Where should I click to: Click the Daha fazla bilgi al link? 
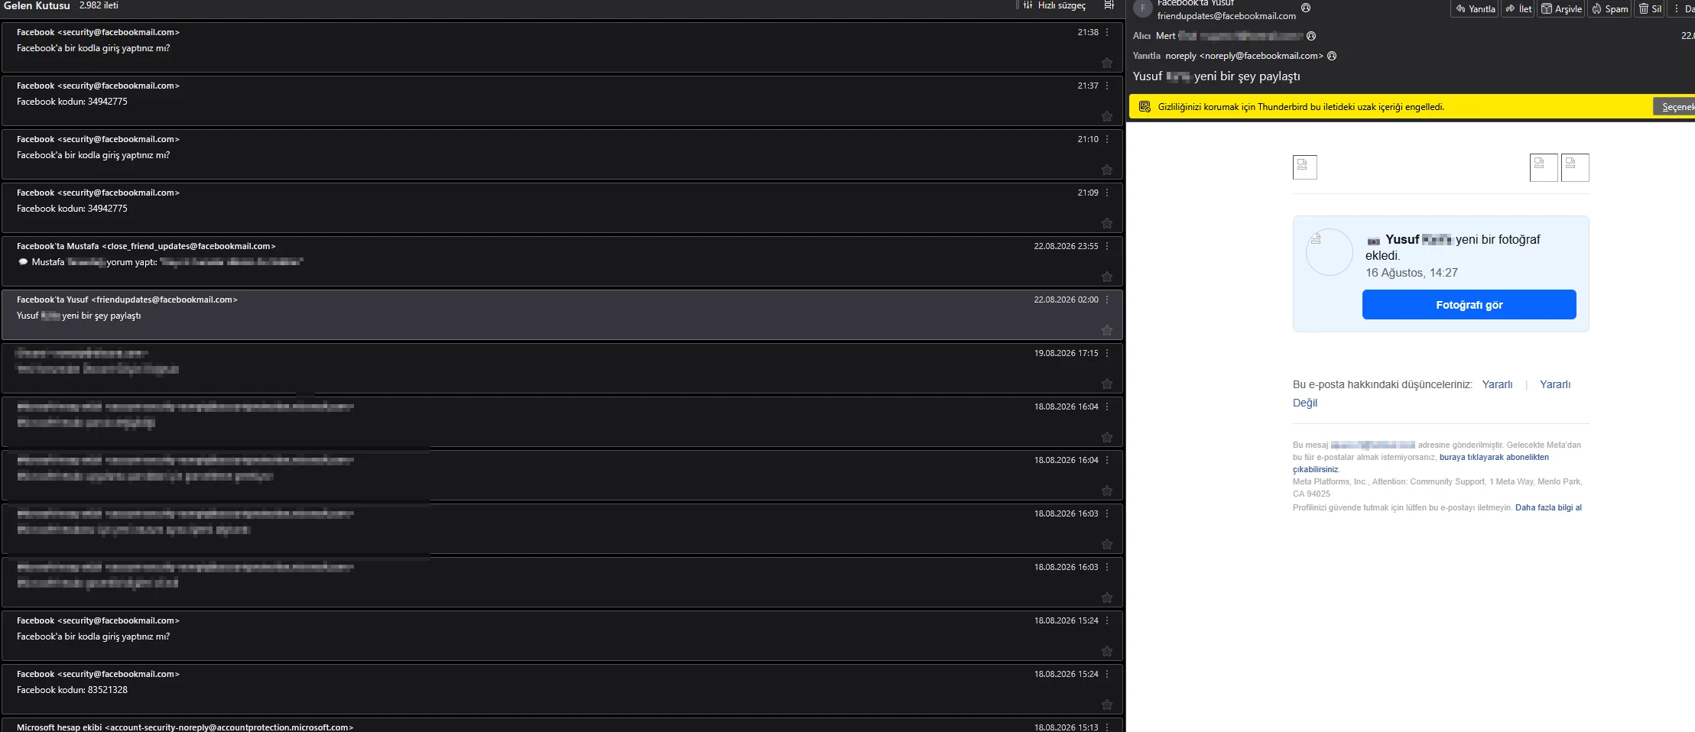(x=1548, y=507)
